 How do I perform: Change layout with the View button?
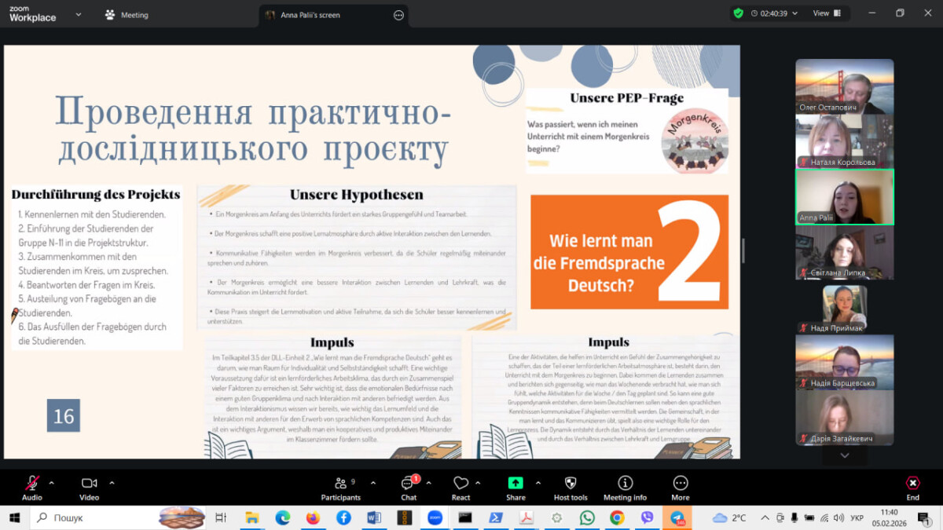(824, 13)
